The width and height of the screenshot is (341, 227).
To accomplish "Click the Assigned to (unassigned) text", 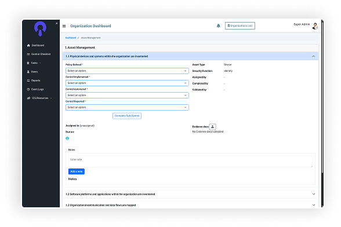I will [x=80, y=126].
